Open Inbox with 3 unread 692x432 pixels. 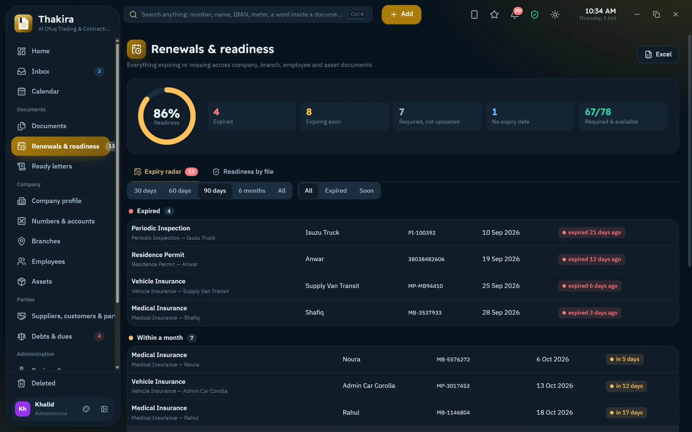pyautogui.click(x=61, y=71)
